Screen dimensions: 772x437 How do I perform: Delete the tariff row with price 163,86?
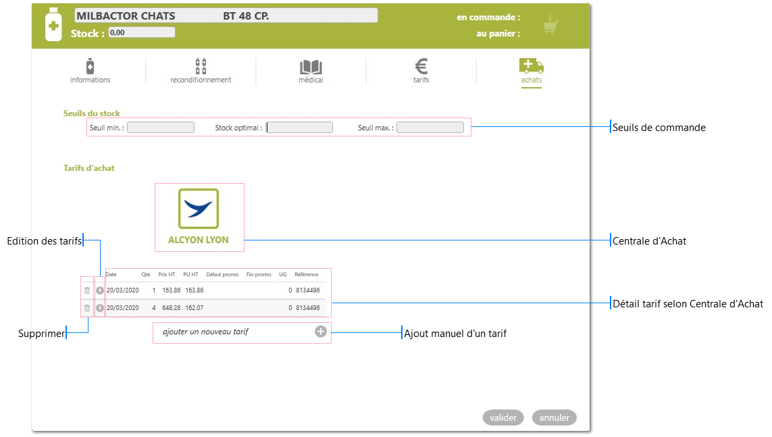(87, 290)
